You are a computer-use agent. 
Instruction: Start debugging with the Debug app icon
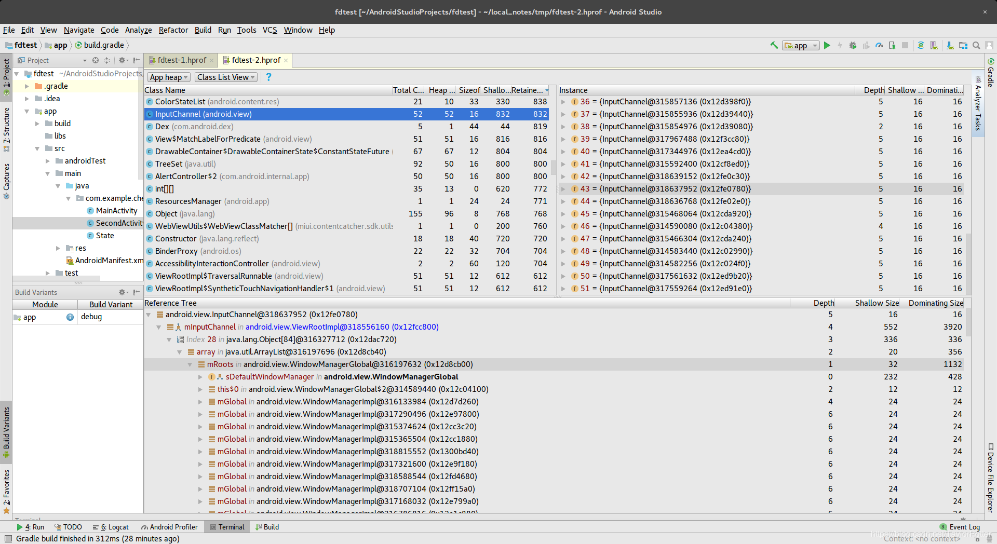point(853,45)
